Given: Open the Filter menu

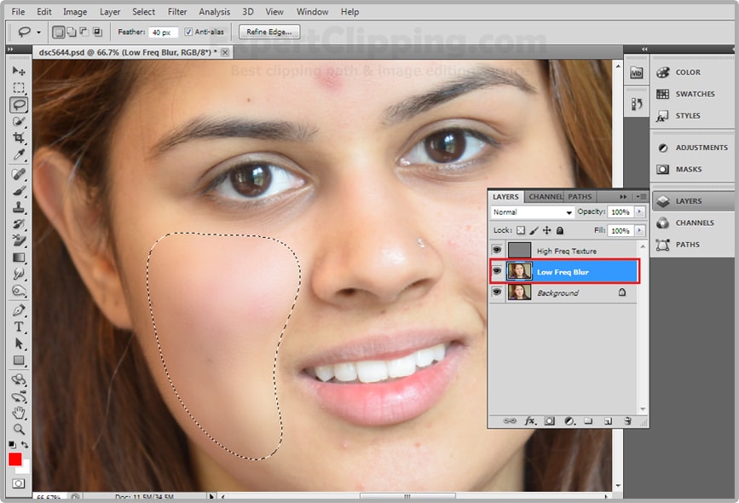Looking at the screenshot, I should coord(176,11).
